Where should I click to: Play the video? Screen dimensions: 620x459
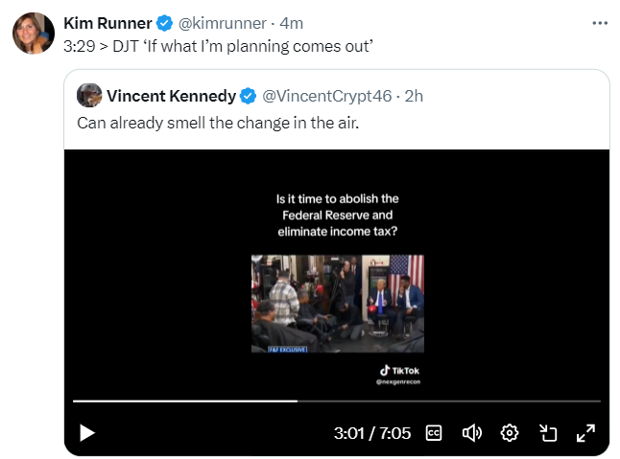[x=87, y=433]
